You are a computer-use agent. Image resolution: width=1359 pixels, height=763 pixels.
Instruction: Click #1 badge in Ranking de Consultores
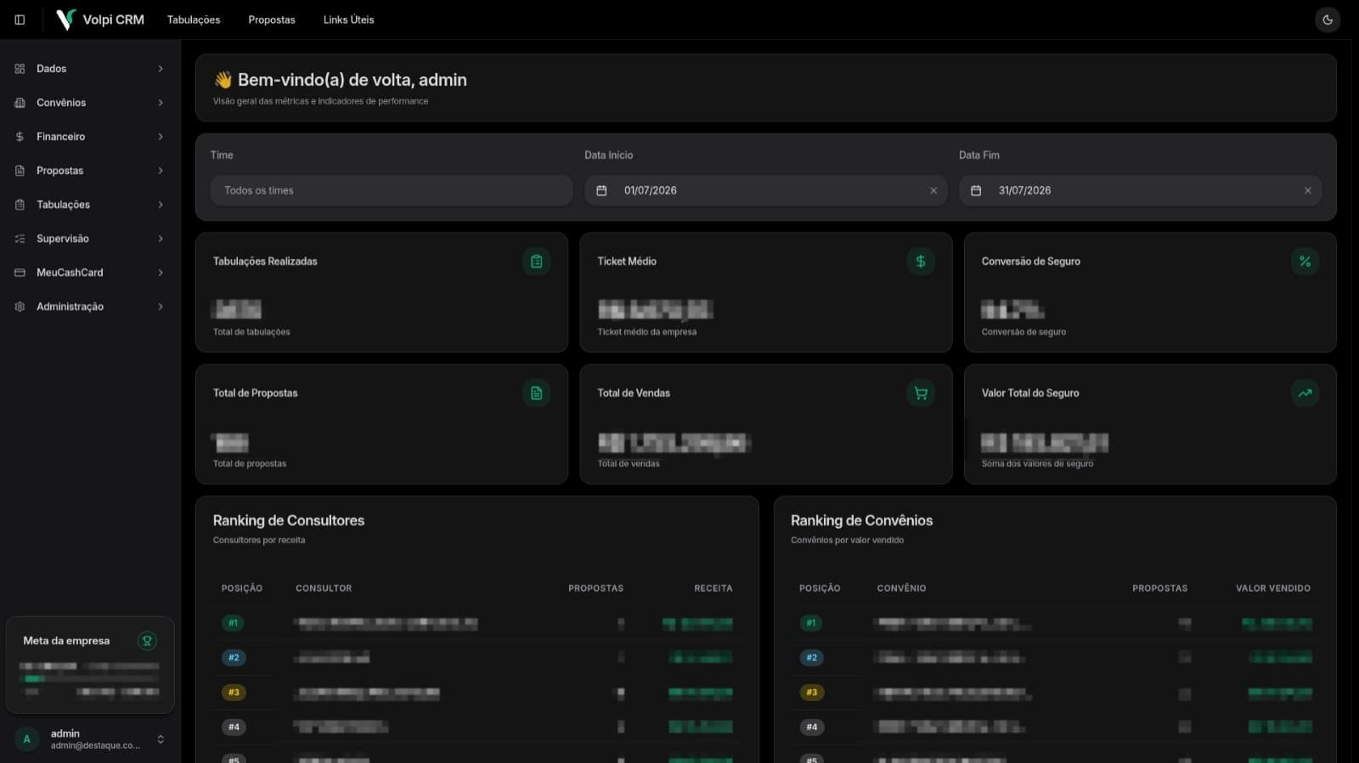coord(233,623)
